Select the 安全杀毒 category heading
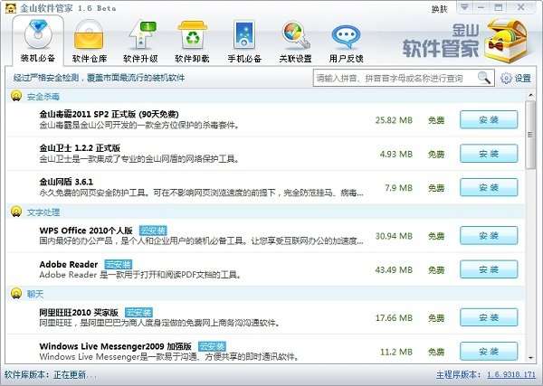 click(x=43, y=97)
